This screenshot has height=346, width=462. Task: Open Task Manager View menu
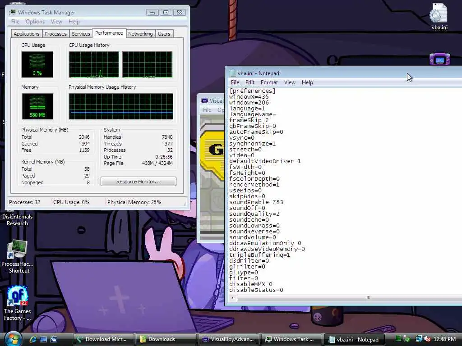coord(56,22)
